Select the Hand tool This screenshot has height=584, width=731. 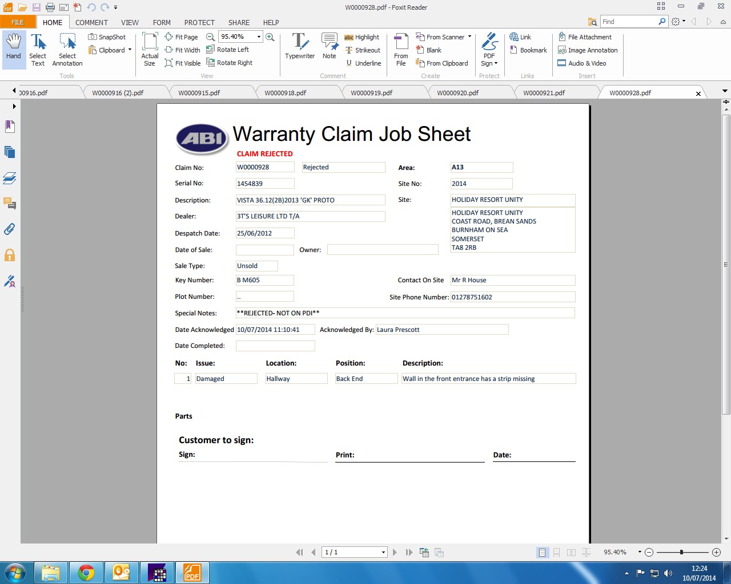coord(14,50)
